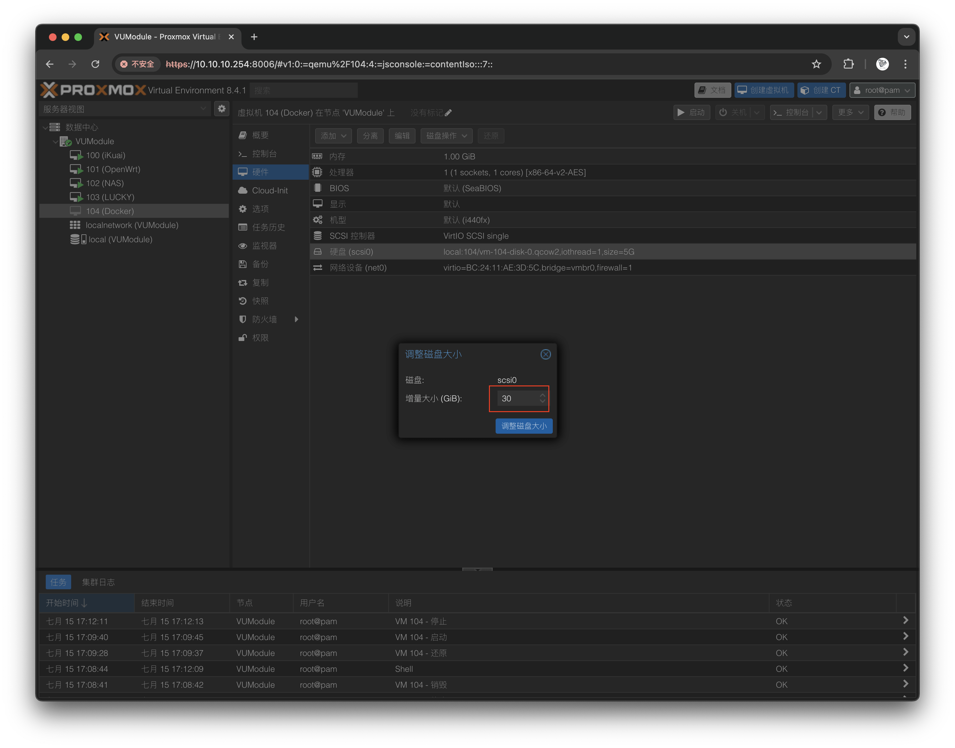The width and height of the screenshot is (955, 748).
Task: Expand the VM 104 stop task row
Action: (x=905, y=621)
